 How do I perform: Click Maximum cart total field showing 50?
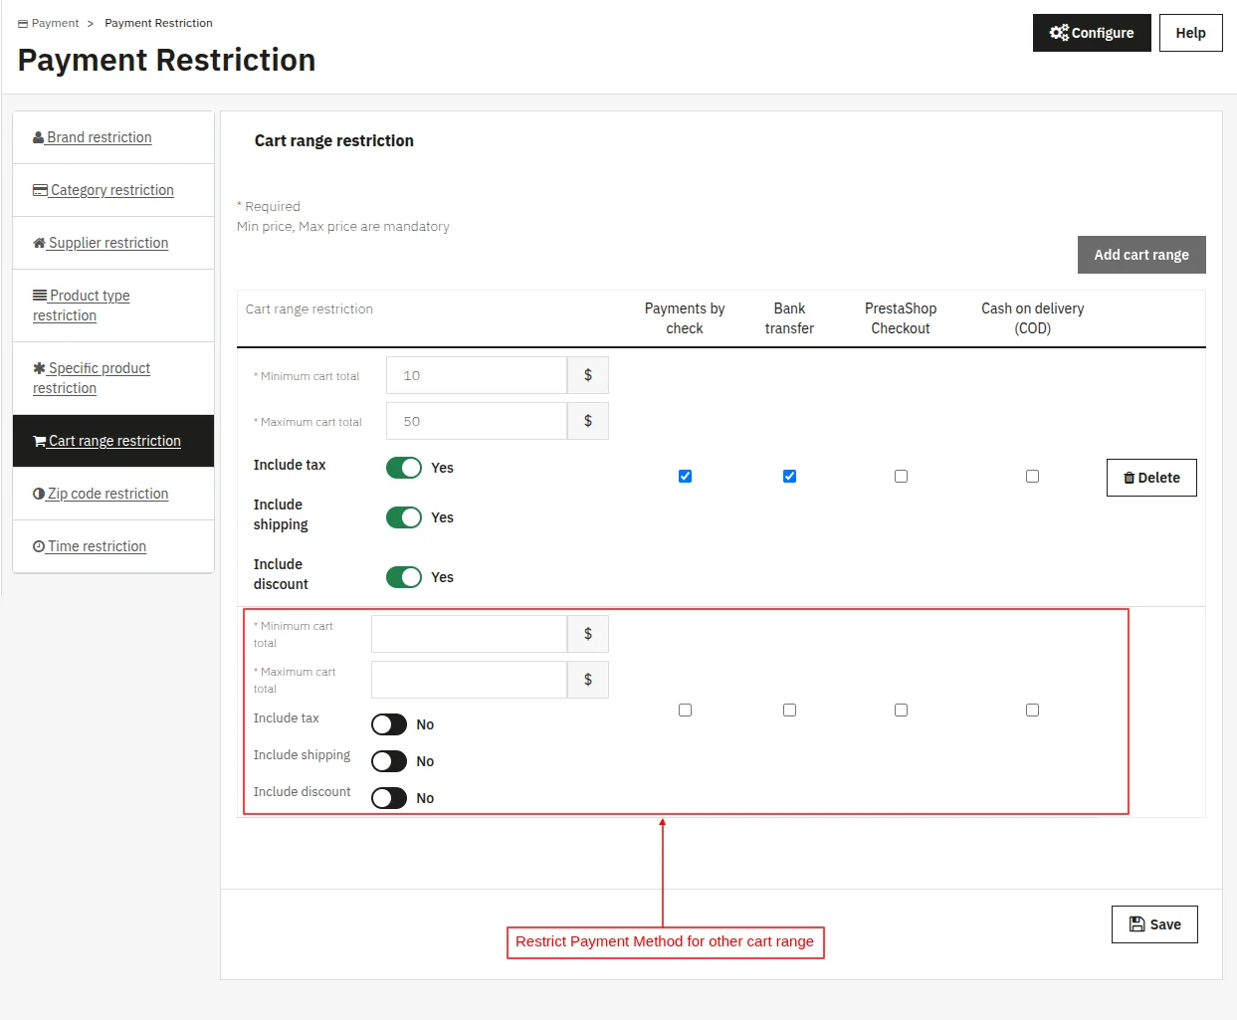[477, 421]
